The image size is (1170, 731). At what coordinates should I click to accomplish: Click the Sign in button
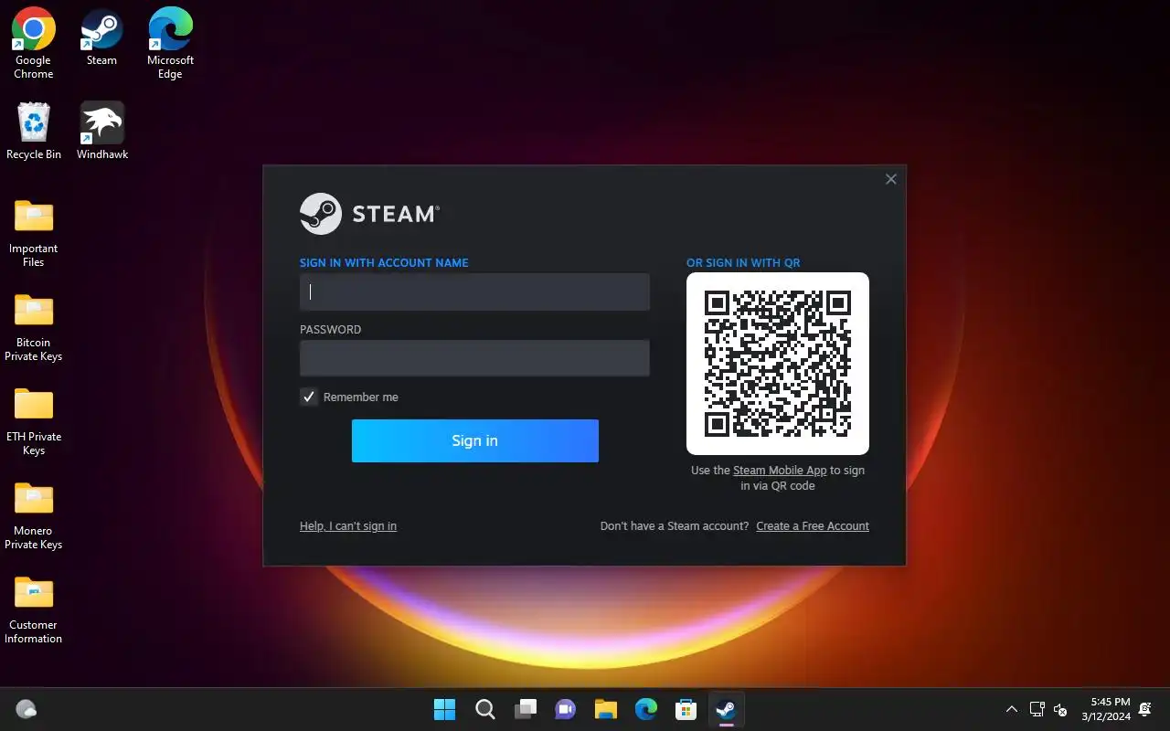point(475,440)
